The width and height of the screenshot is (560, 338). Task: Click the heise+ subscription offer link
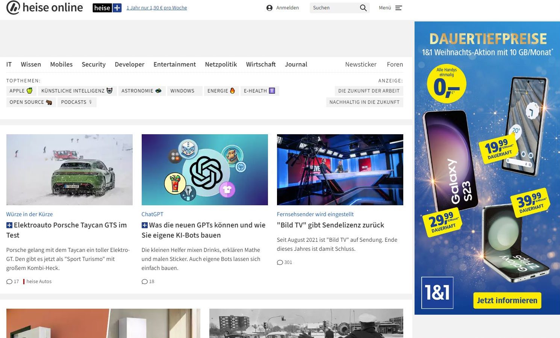pyautogui.click(x=157, y=8)
